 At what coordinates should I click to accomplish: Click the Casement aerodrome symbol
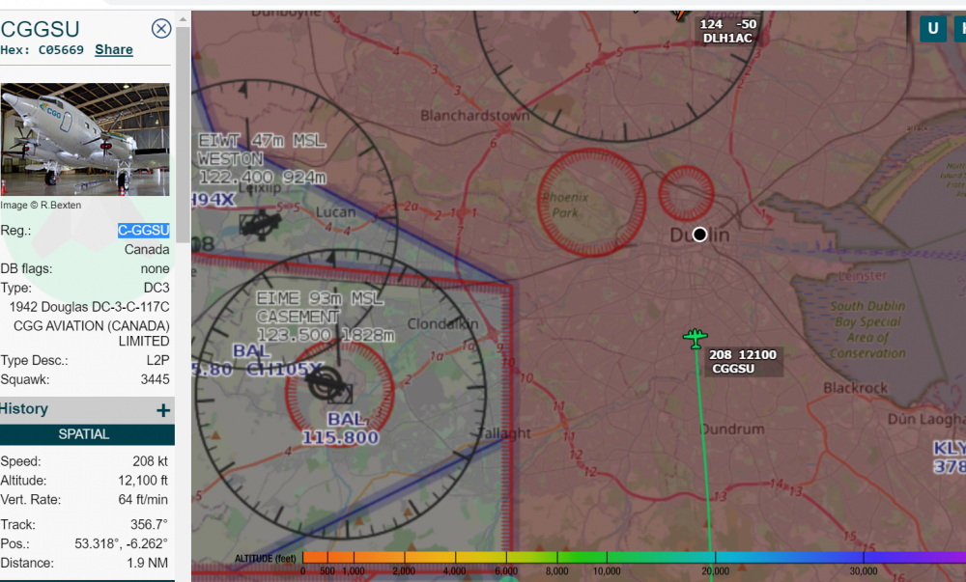(327, 383)
